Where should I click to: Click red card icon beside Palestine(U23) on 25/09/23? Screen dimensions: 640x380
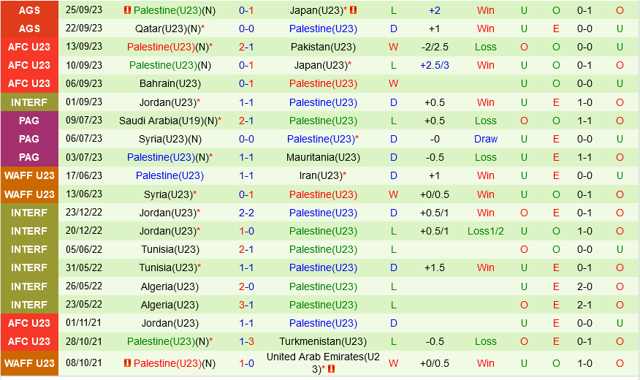[127, 10]
